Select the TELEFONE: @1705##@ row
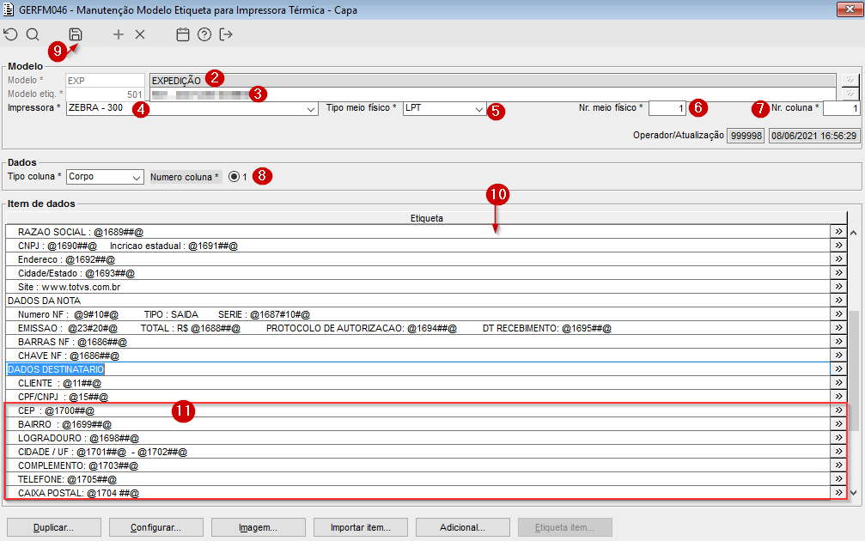This screenshot has width=865, height=541. [417, 479]
